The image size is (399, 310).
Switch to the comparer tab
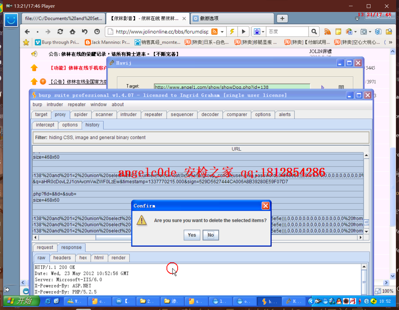237,115
